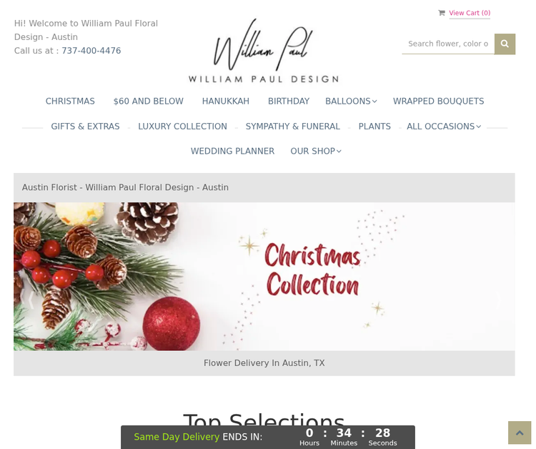This screenshot has width=536, height=449.
Task: Open the Christmas menu item
Action: (70, 102)
